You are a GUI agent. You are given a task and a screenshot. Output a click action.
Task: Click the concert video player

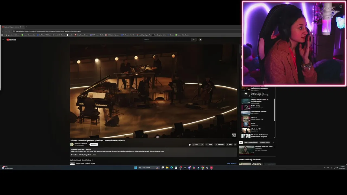[x=153, y=91]
